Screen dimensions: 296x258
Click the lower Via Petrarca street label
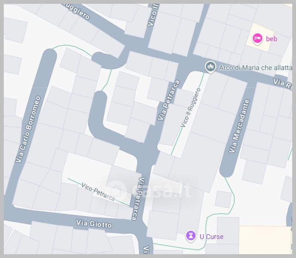(x=139, y=199)
